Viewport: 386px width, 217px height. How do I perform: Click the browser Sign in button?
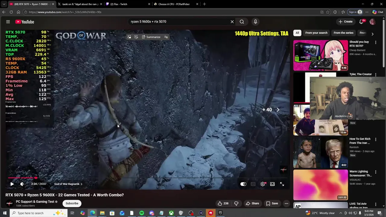pos(355,12)
